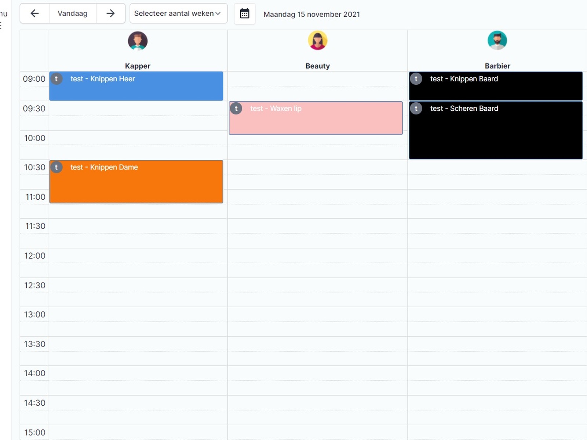Click the 't' badge on Knippen Heer
The image size is (587, 440).
(56, 79)
